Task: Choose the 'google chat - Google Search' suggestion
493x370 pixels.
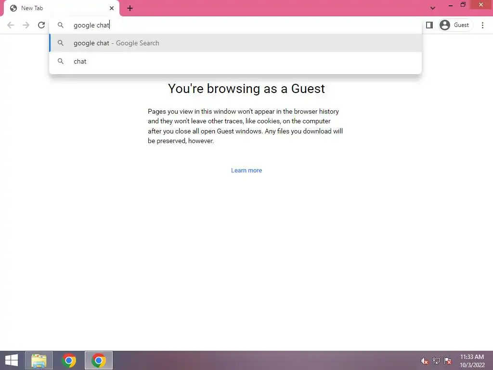Action: point(235,43)
